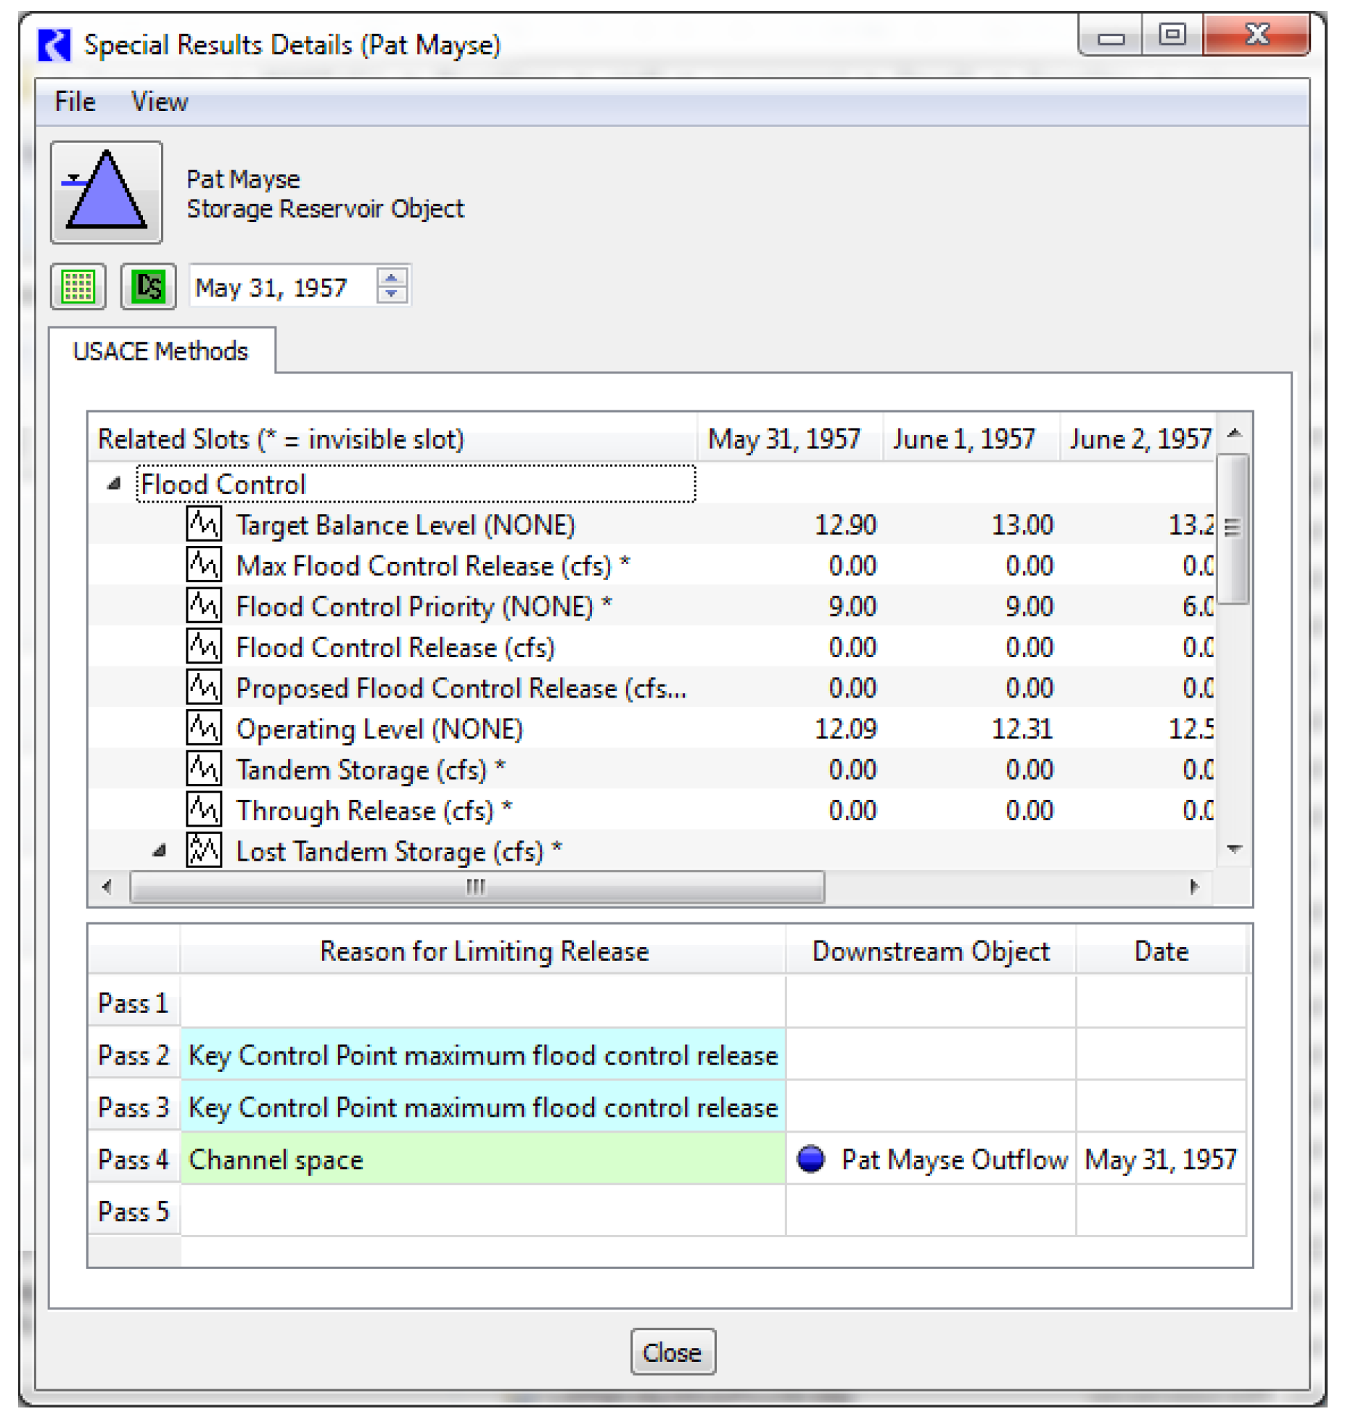Open the File menu
Viewport: 1345px width, 1414px height.
click(x=75, y=102)
